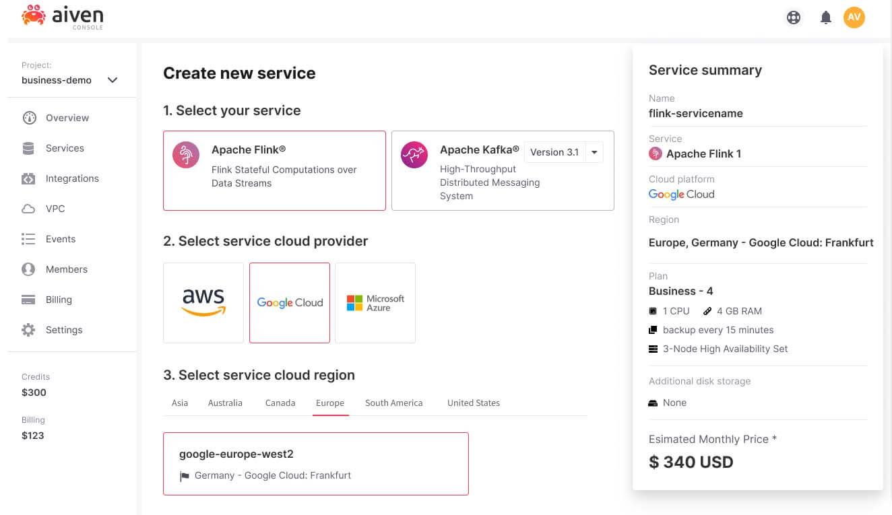The width and height of the screenshot is (892, 515).
Task: Click the Overview gauge icon
Action: 29,118
